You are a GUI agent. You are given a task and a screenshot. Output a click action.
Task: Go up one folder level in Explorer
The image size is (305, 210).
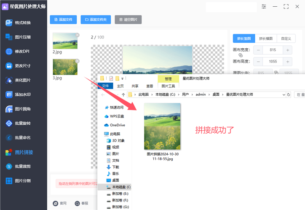point(123,94)
